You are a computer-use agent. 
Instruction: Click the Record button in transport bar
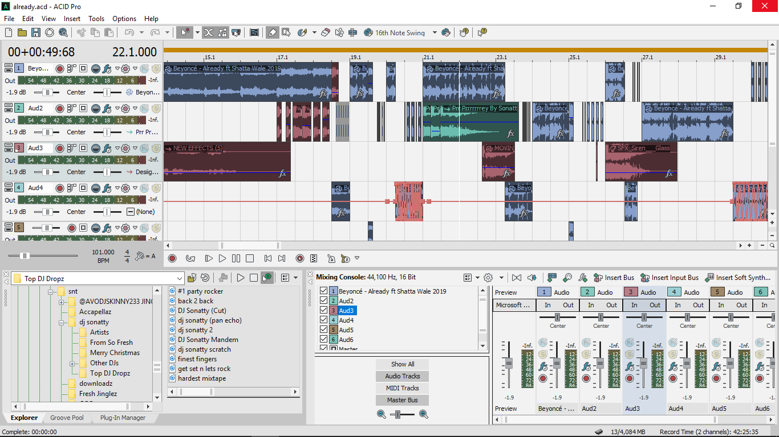tap(173, 258)
